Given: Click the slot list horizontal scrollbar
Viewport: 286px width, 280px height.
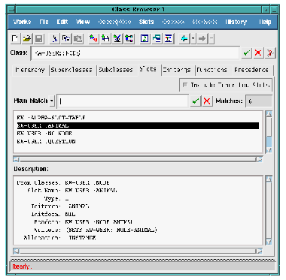Looking at the screenshot, I should 138,159.
